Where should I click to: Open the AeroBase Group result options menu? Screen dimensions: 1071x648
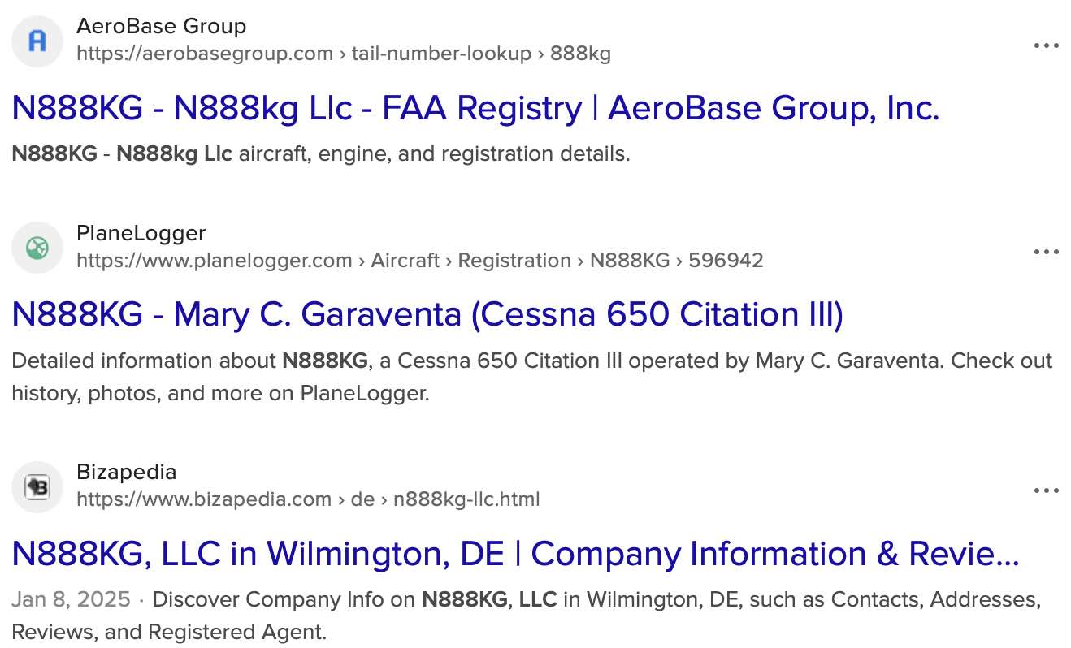1046,46
